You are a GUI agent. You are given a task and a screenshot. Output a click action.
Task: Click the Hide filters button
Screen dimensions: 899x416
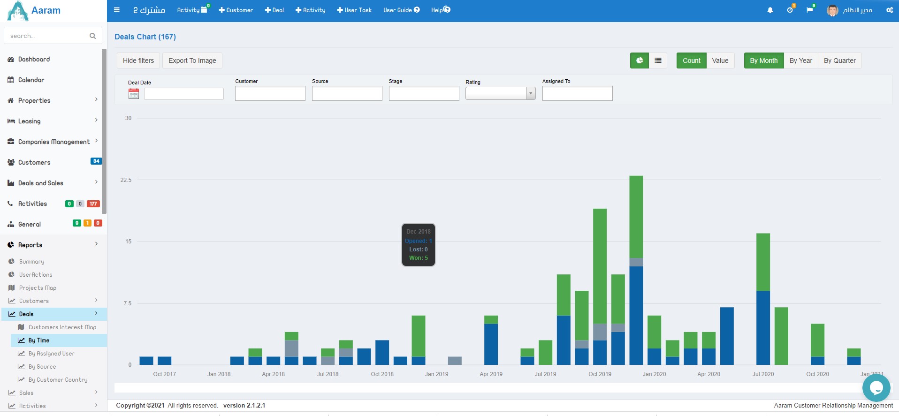pos(138,61)
